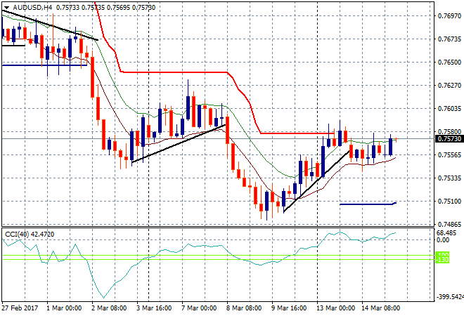The image size is (464, 316).
Task: Select the green -130 CCI level label
Action: [442, 260]
